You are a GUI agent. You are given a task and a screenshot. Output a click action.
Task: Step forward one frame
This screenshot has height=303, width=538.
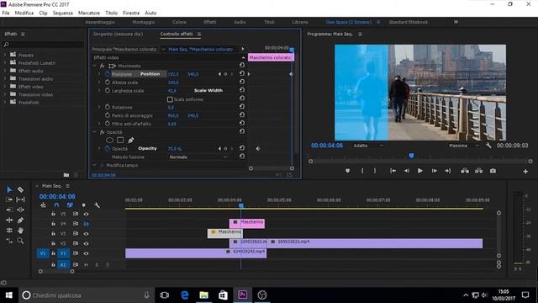point(434,171)
